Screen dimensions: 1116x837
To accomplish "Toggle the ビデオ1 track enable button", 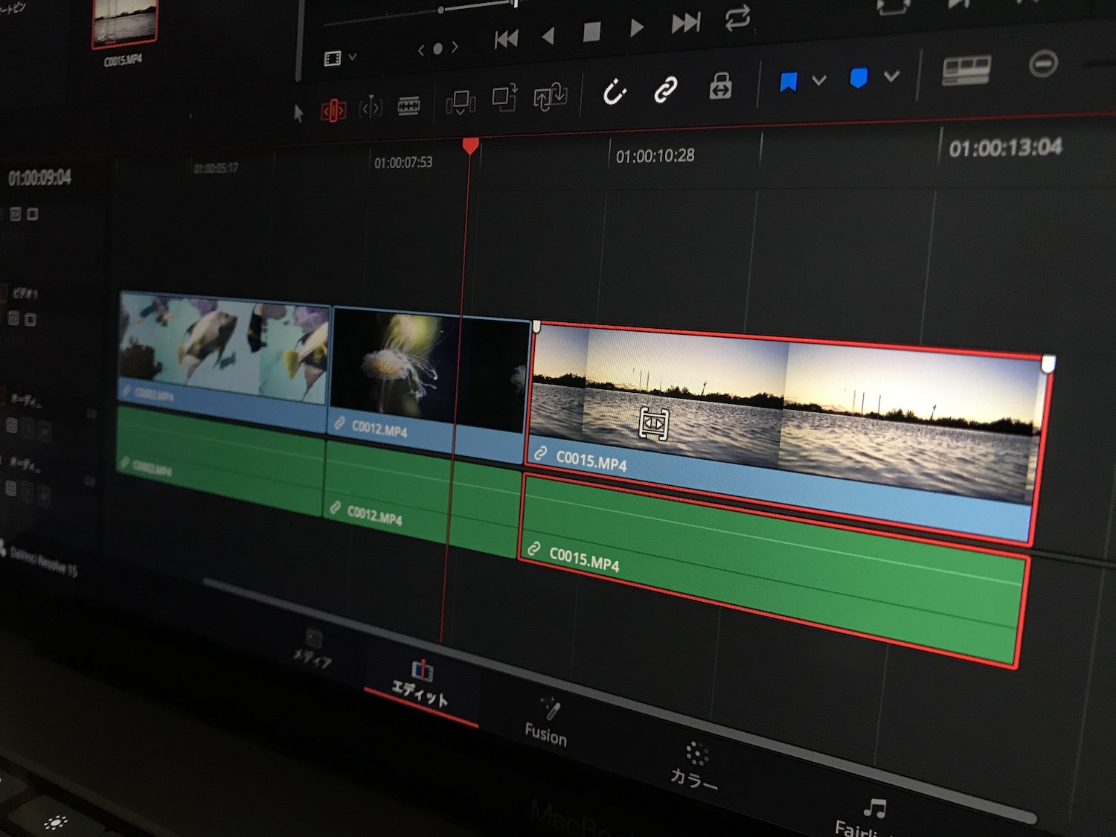I will click(31, 320).
